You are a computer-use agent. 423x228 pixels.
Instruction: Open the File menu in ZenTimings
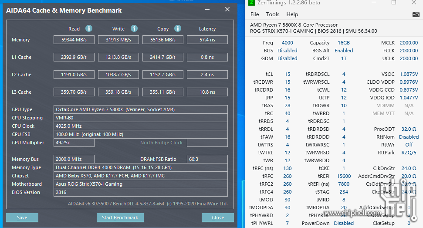(254, 14)
